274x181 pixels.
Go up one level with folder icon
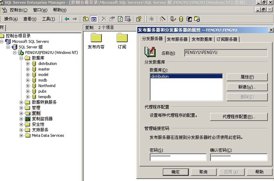pyautogui.click(x=86, y=19)
